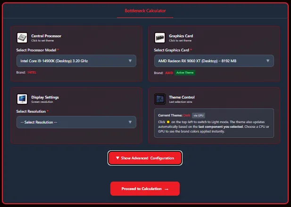Expand Show Advanced Configuration
Viewport: 291px width, 207px height.
[145, 158]
